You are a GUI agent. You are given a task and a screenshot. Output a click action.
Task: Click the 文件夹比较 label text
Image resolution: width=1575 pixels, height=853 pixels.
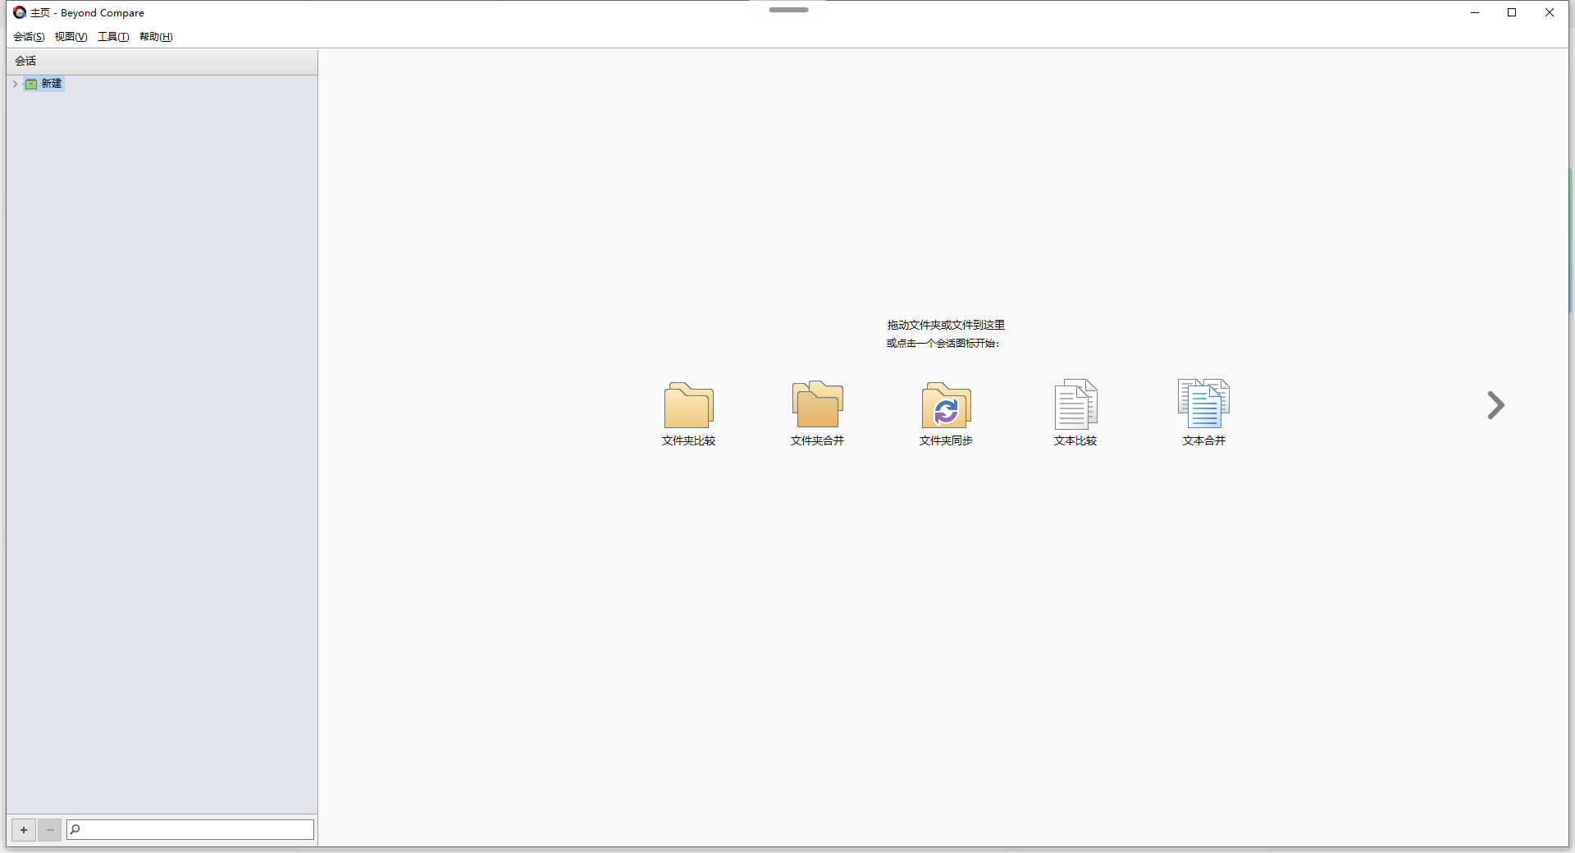[688, 441]
